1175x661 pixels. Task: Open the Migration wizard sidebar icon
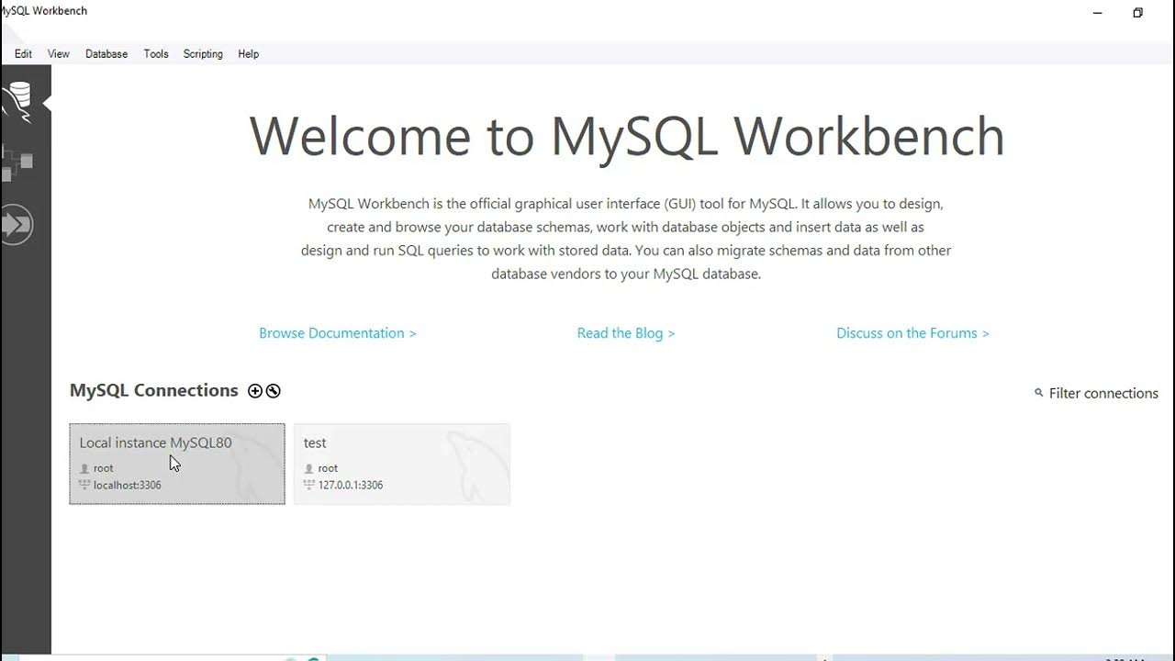[17, 225]
